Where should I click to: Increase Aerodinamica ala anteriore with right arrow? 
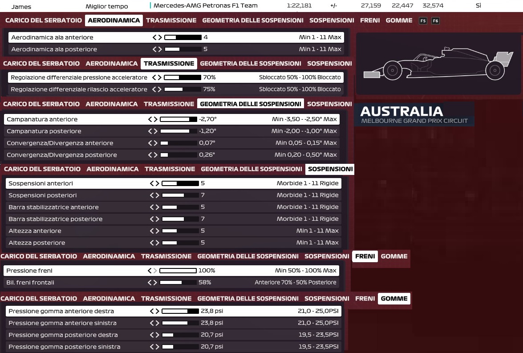[160, 37]
